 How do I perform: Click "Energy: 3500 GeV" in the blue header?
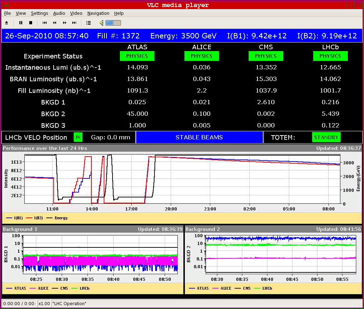pos(183,36)
